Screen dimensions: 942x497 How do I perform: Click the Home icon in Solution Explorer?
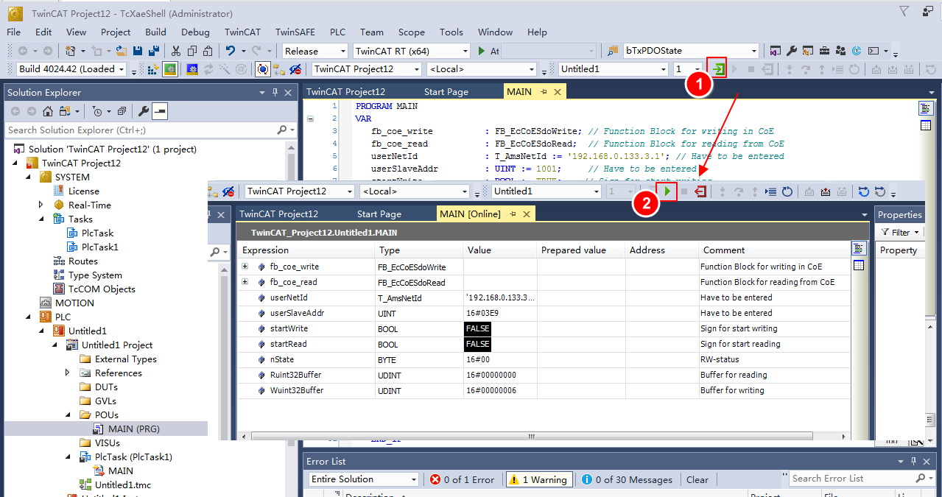click(47, 111)
